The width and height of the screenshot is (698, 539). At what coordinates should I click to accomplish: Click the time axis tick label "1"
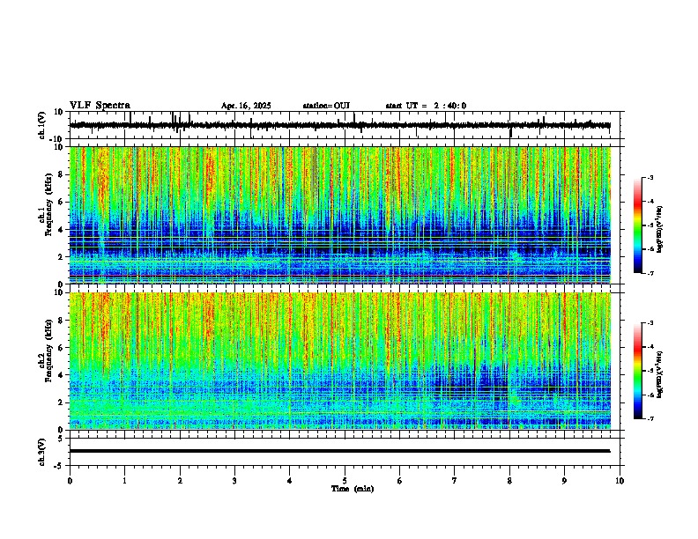[x=124, y=481]
